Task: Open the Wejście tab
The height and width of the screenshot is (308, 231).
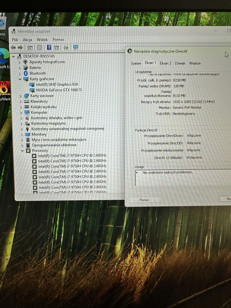Action: pos(195,63)
